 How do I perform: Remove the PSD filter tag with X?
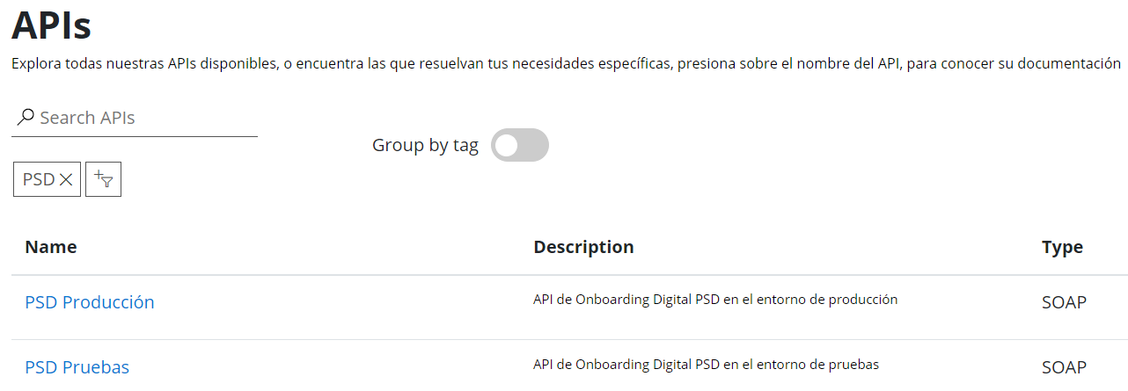[66, 179]
